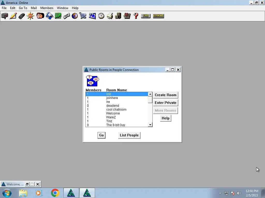Viewport: 265px width, 198px height.
Task: Click the Help button in Public Rooms
Action: 165,118
